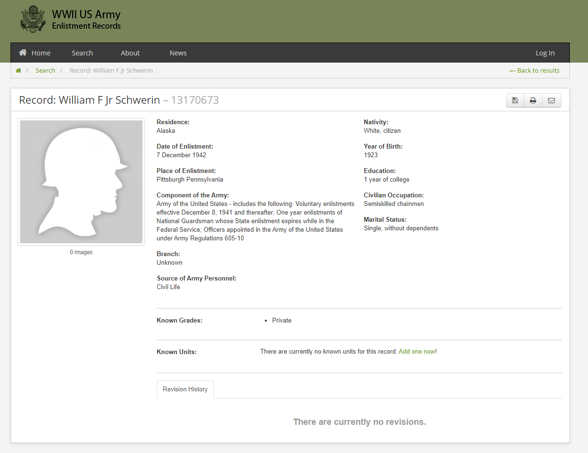Switch to the Revision History tab
The width and height of the screenshot is (588, 453).
(185, 389)
